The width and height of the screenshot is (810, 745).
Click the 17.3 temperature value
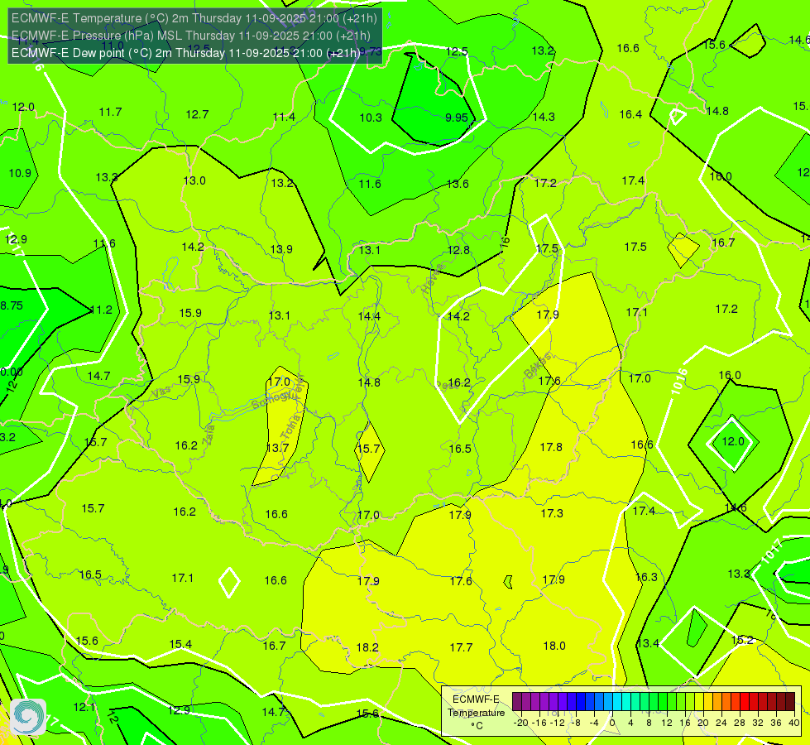tap(552, 513)
